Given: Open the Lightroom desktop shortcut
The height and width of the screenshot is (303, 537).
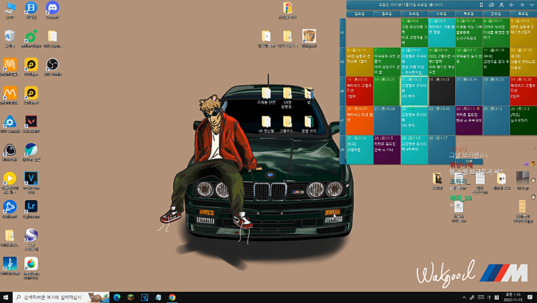Looking at the screenshot, I should (31, 206).
